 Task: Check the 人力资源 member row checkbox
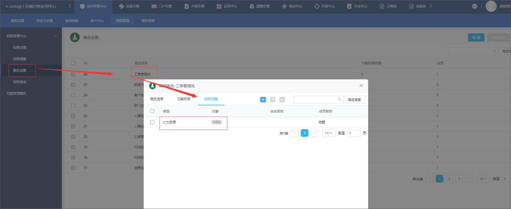pos(152,122)
